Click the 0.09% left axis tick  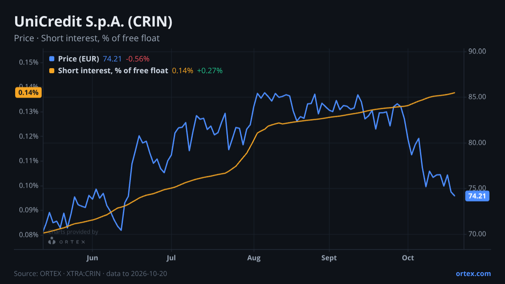pos(29,210)
